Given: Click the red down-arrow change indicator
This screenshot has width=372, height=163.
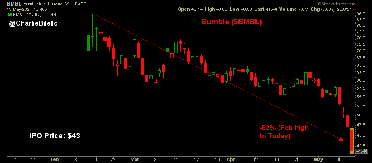Looking at the screenshot, I should (354, 9).
